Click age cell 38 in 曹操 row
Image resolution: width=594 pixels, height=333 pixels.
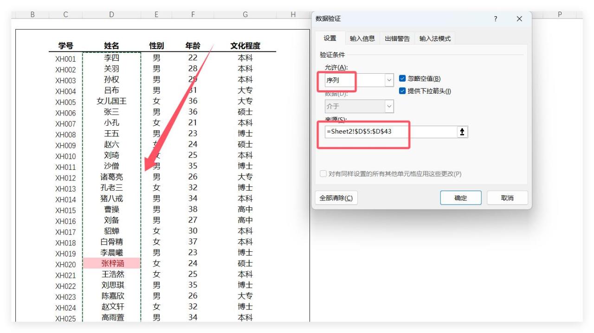(x=193, y=209)
